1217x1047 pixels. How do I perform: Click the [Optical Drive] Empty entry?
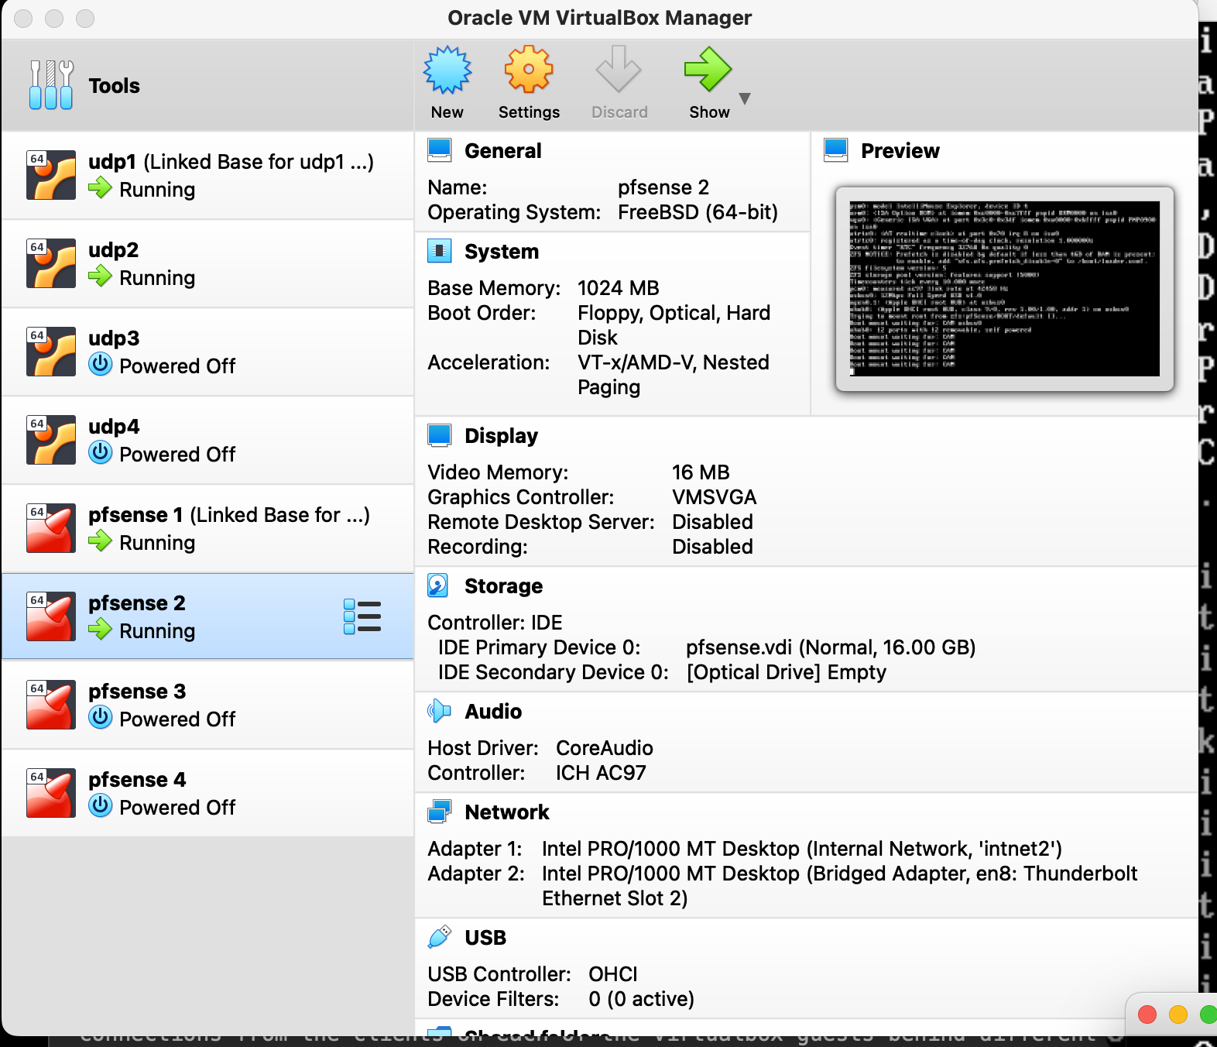(x=787, y=672)
